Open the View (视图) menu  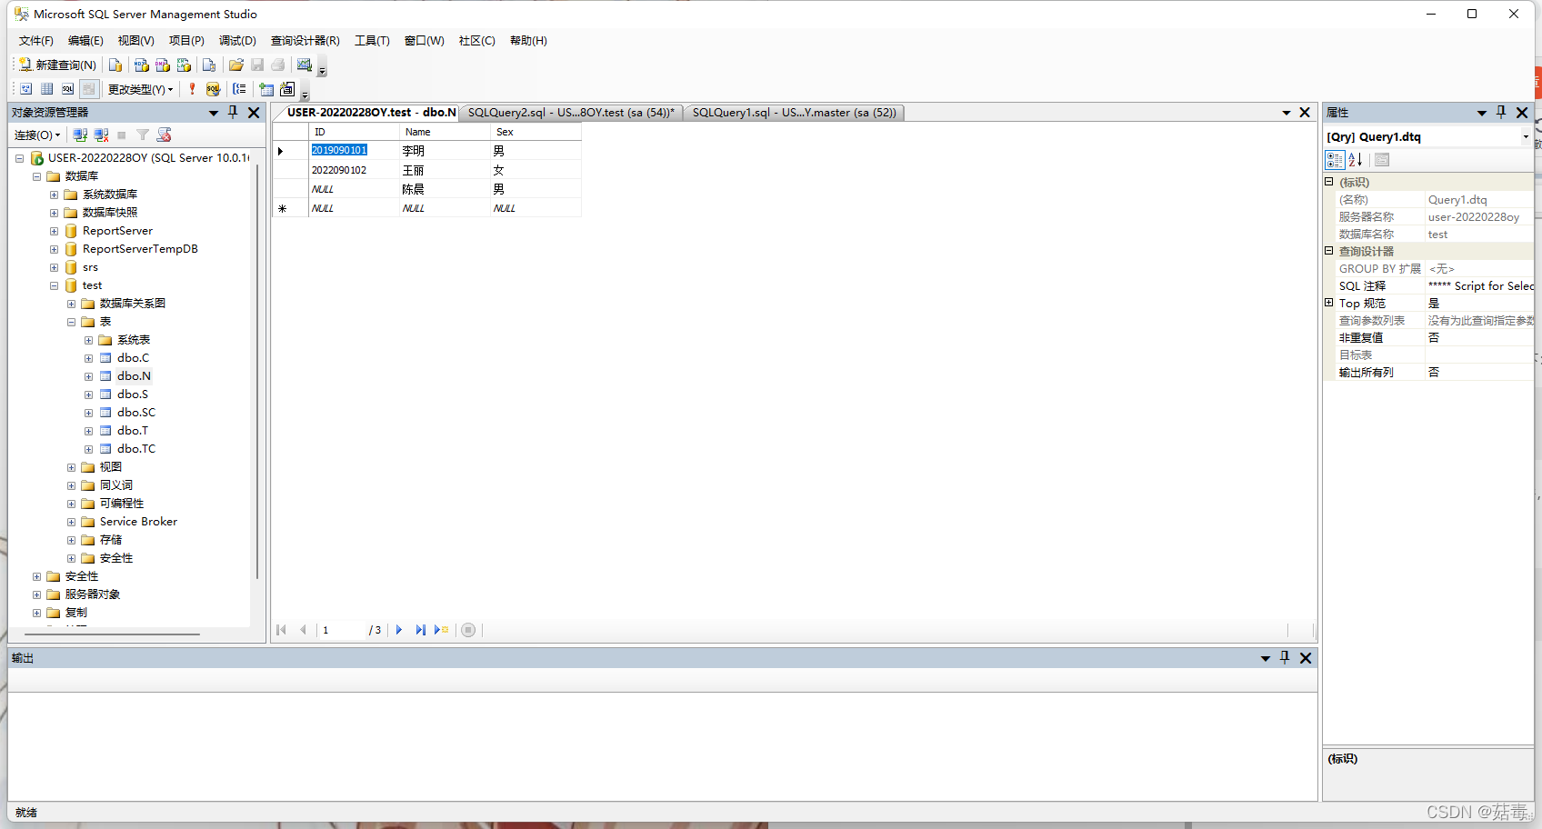(x=135, y=41)
